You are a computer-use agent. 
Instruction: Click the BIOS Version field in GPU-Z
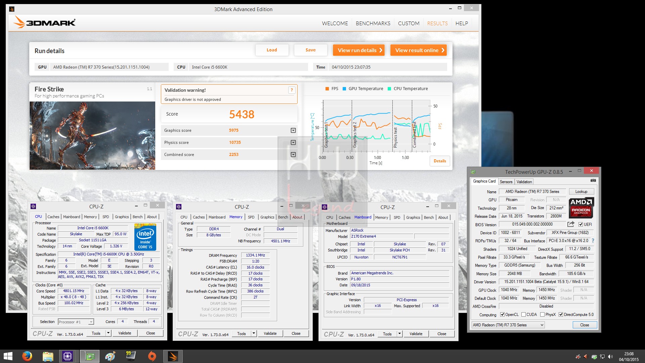click(532, 224)
